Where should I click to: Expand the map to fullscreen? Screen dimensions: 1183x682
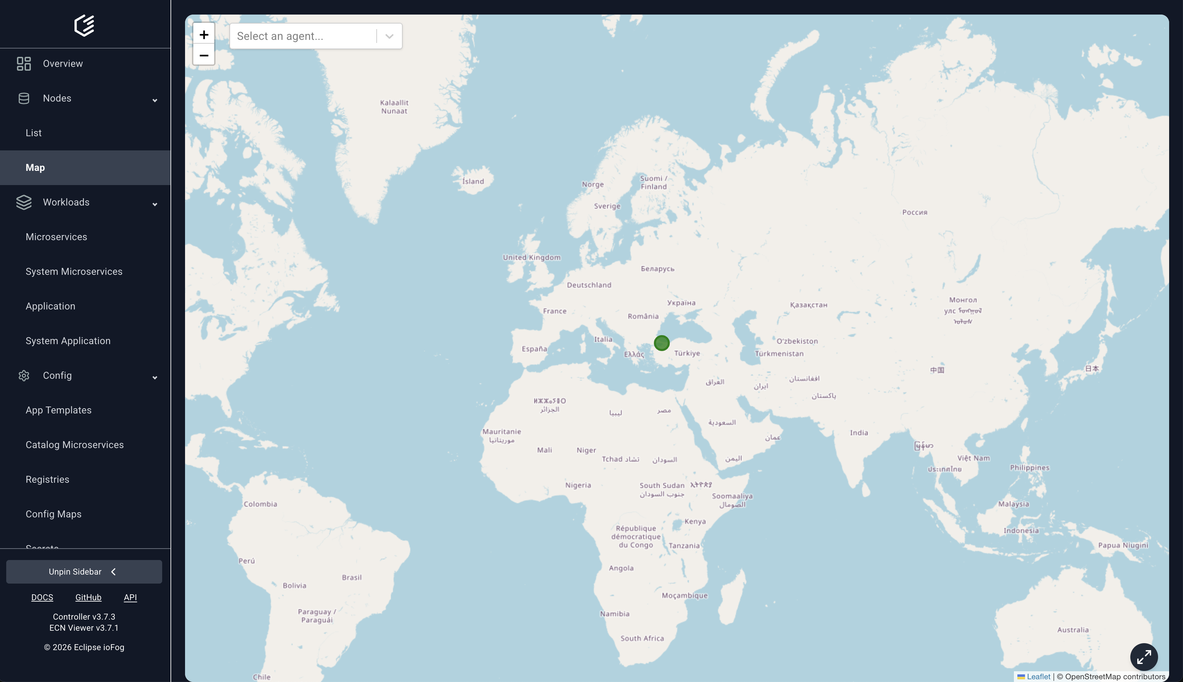[x=1144, y=657]
